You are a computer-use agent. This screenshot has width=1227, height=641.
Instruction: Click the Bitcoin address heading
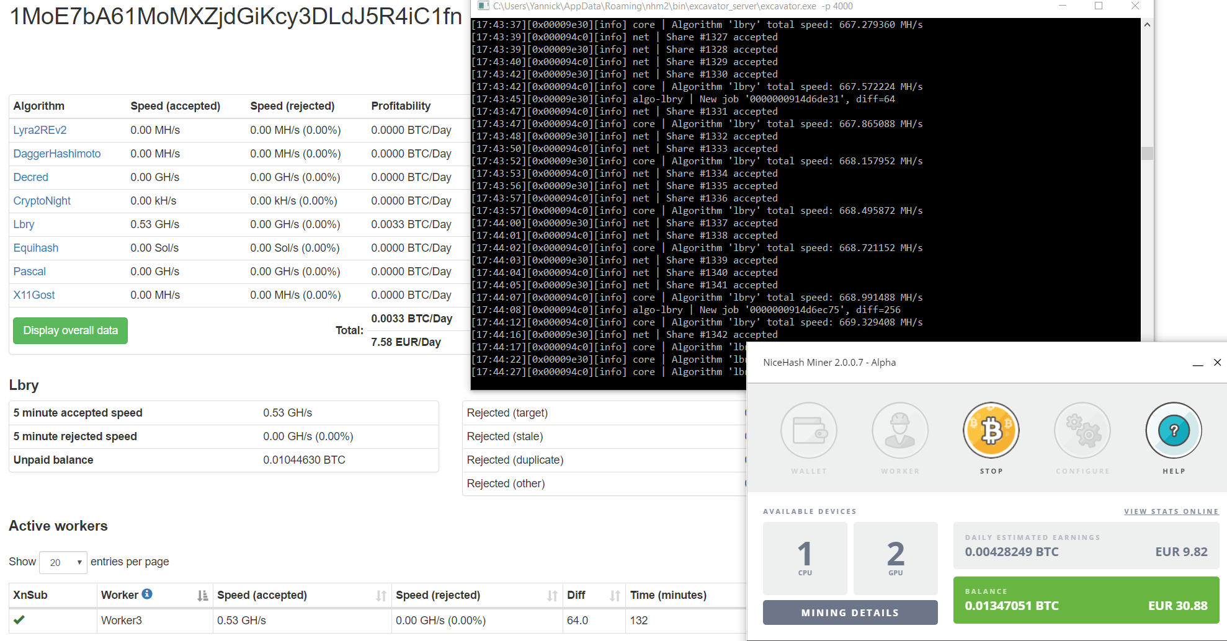point(236,16)
